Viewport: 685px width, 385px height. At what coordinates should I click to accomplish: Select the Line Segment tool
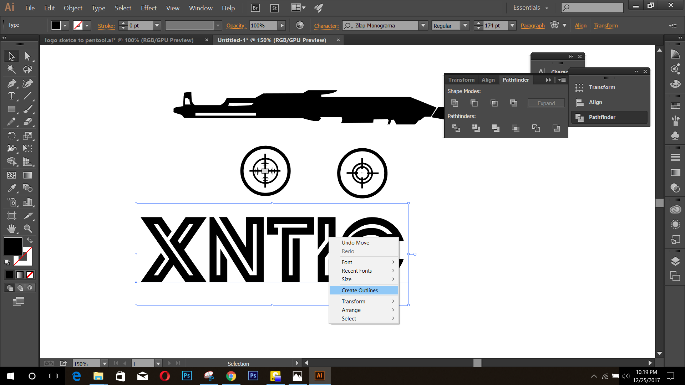point(27,96)
